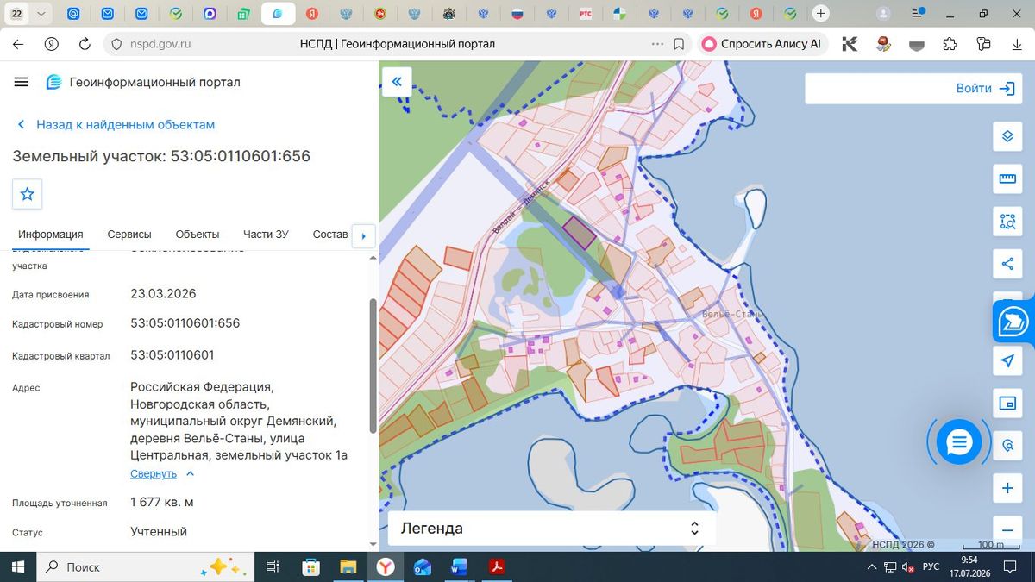
Task: Select the purple-outlined highlighted parcel on map
Action: (x=579, y=232)
